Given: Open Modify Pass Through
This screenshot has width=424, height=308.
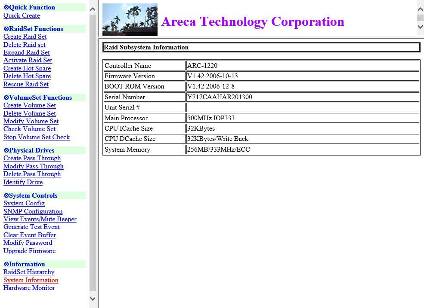Looking at the screenshot, I should click(x=33, y=166).
